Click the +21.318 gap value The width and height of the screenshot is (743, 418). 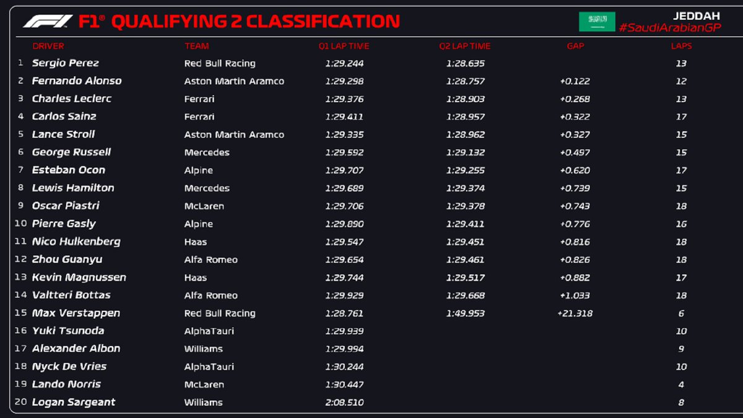click(575, 313)
